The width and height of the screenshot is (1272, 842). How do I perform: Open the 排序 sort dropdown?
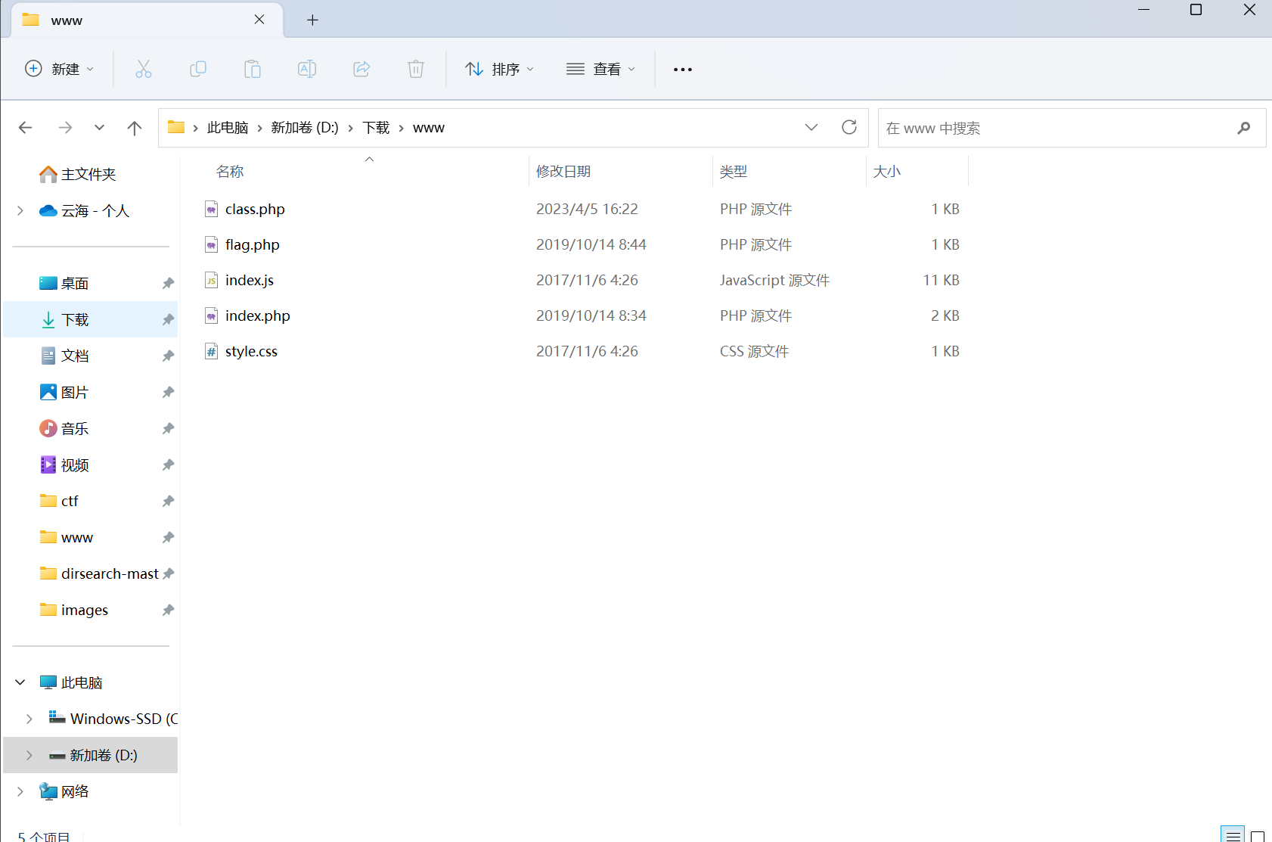click(500, 69)
